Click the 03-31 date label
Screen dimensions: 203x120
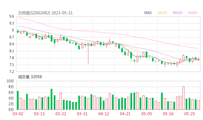click(82, 114)
